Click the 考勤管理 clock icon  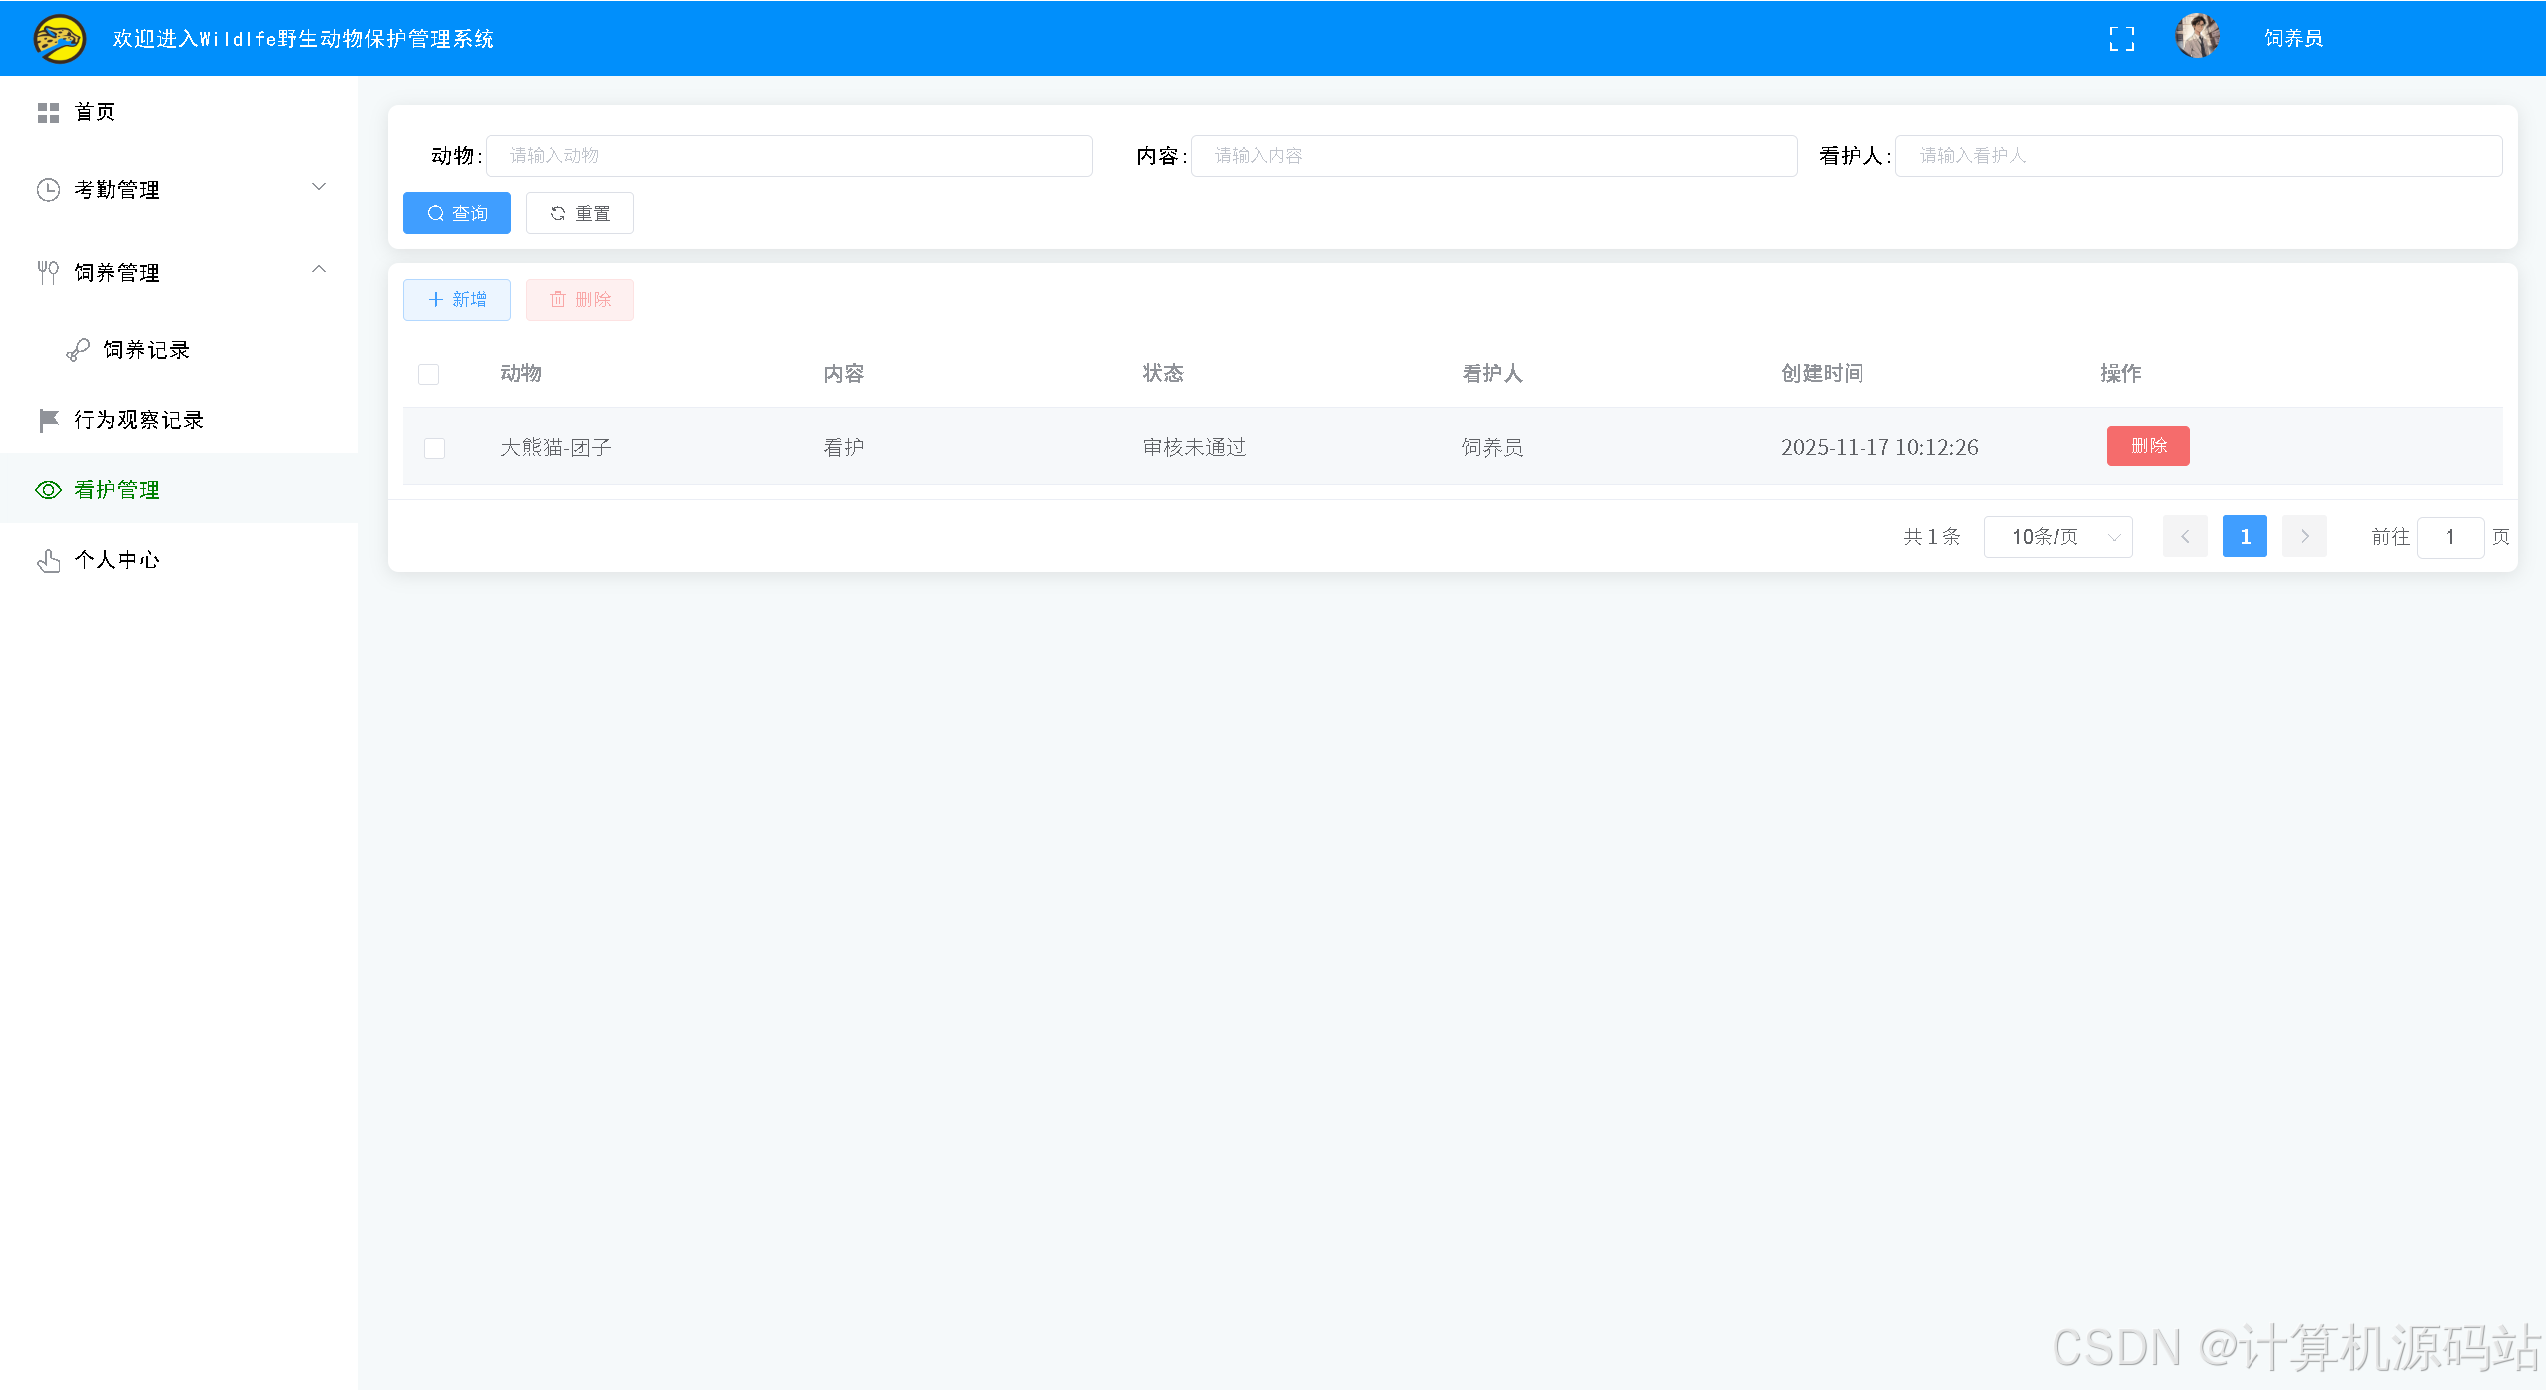coord(48,190)
